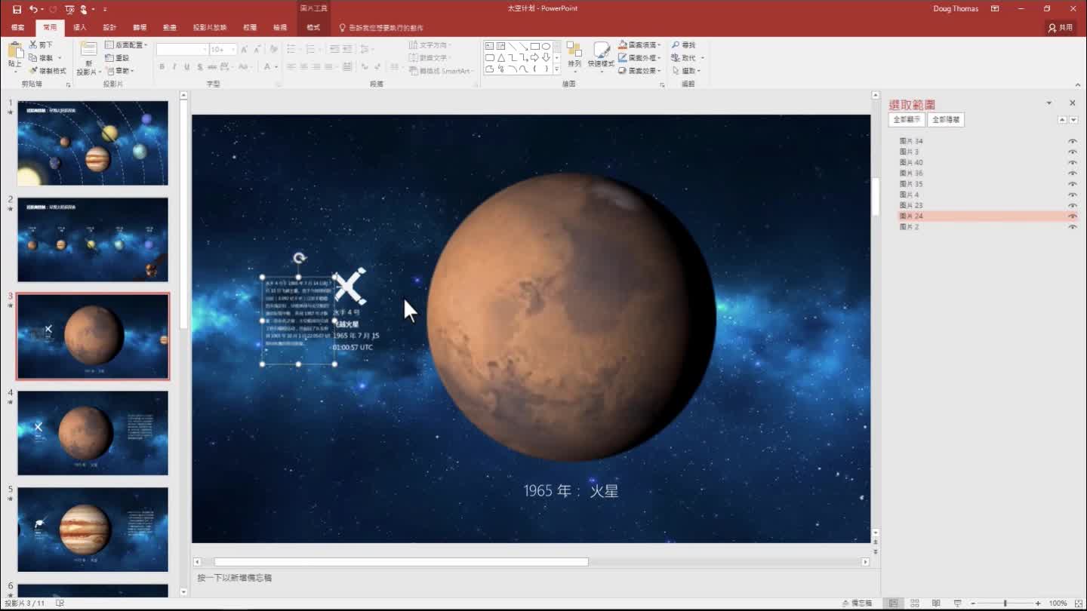The image size is (1087, 611).
Task: Open the File tab
Action: click(x=17, y=28)
